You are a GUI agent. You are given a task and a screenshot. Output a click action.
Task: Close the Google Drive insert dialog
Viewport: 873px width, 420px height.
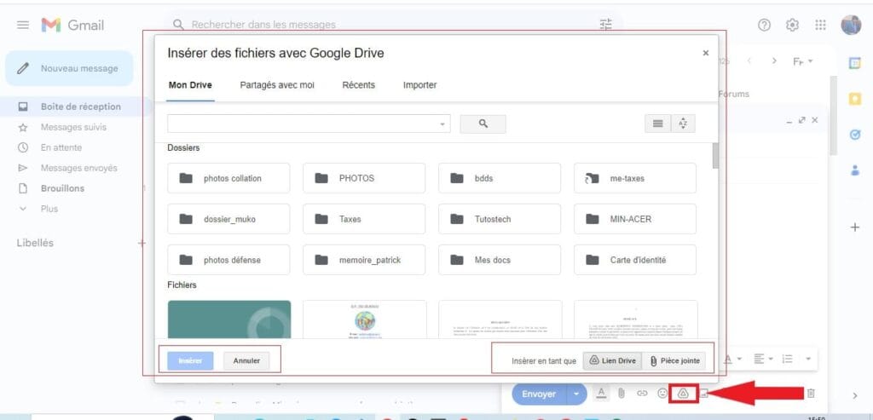point(705,53)
